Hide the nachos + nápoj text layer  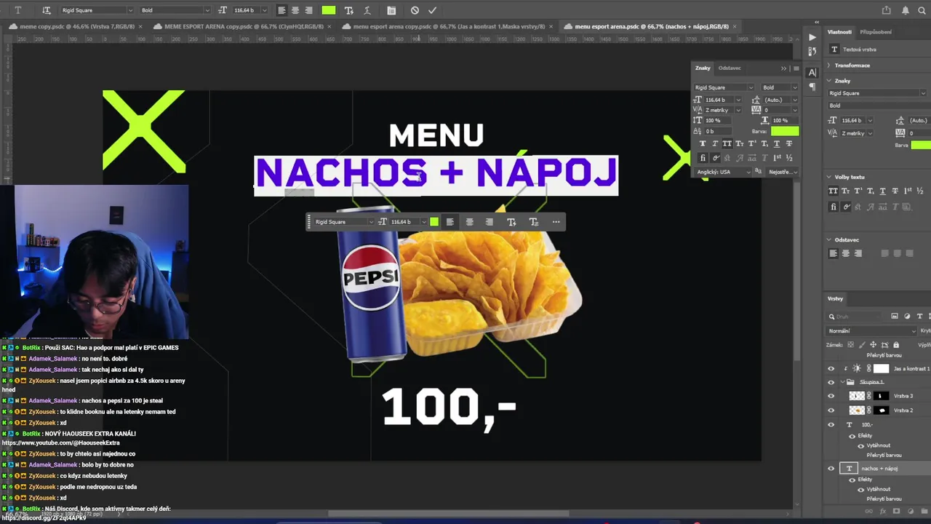(831, 469)
